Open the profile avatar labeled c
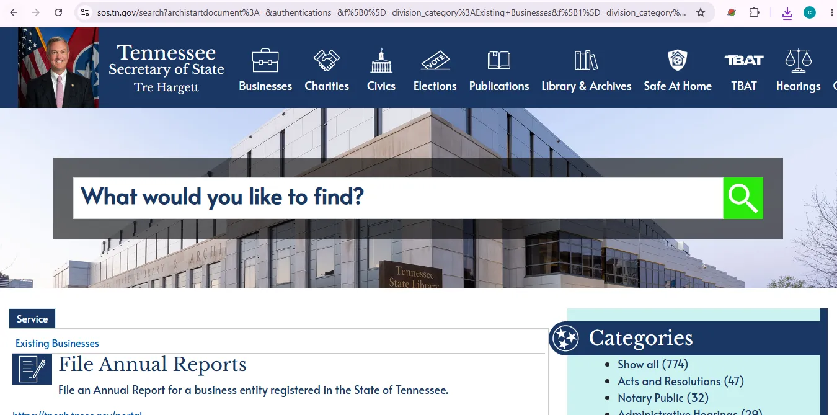The height and width of the screenshot is (415, 837). pyautogui.click(x=810, y=12)
